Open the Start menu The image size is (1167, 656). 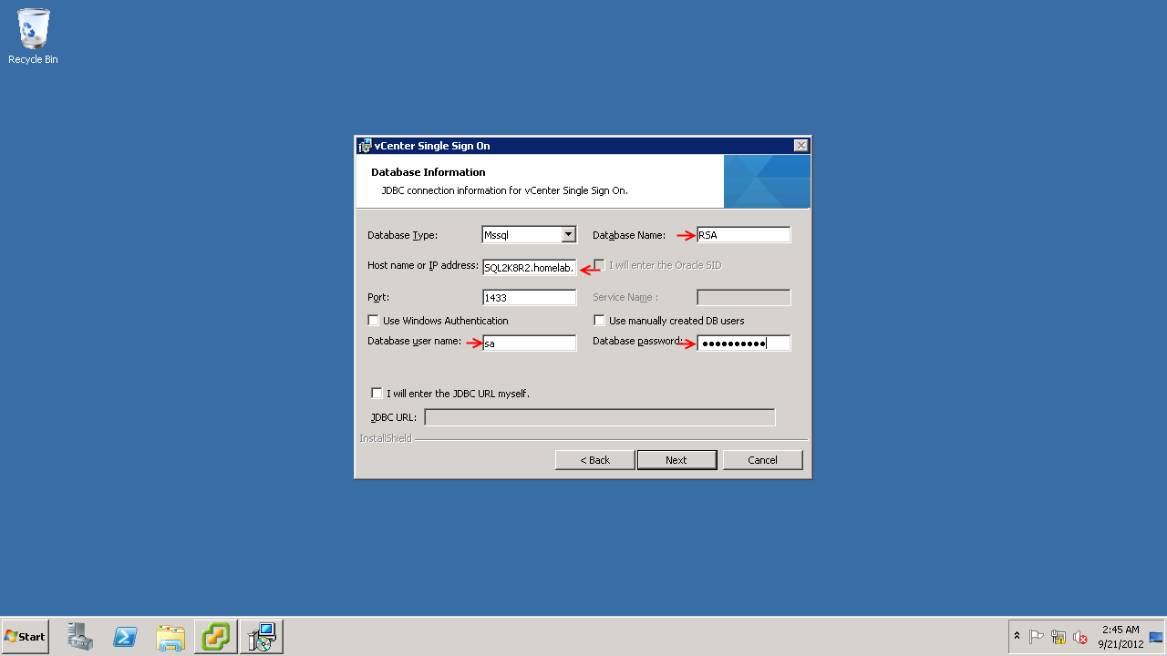pos(26,636)
